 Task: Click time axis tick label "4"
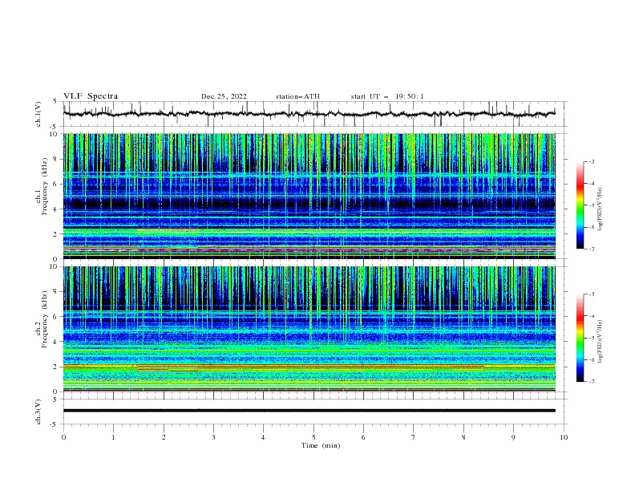point(263,437)
